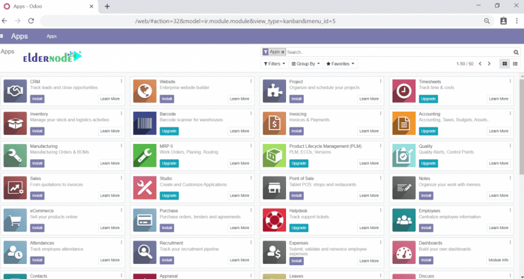Open the Apps menu item in navbar
The image size is (524, 279).
click(x=52, y=36)
